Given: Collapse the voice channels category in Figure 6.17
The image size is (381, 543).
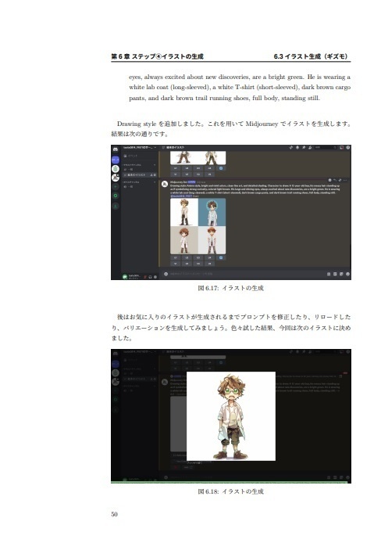Looking at the screenshot, I should pos(131,182).
